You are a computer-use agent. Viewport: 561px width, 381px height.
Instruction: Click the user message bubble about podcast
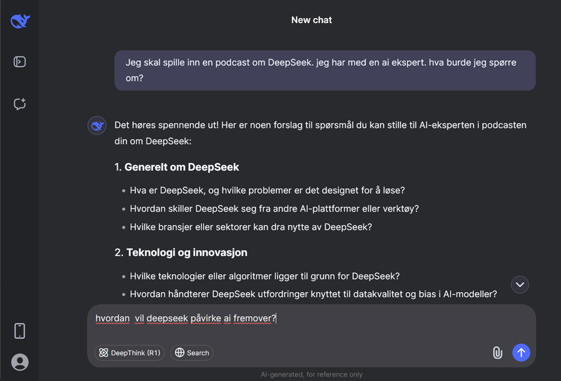pyautogui.click(x=325, y=70)
